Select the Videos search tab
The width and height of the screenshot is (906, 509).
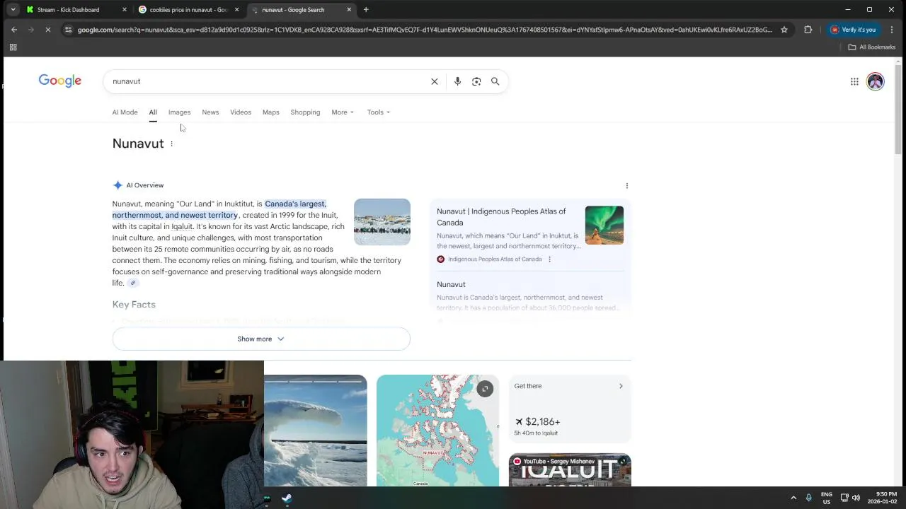[241, 112]
